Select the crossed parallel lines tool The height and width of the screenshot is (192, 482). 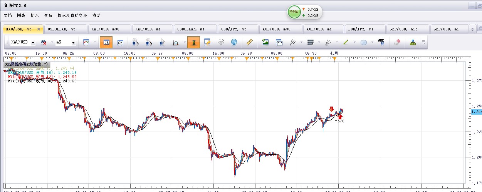[292, 42]
